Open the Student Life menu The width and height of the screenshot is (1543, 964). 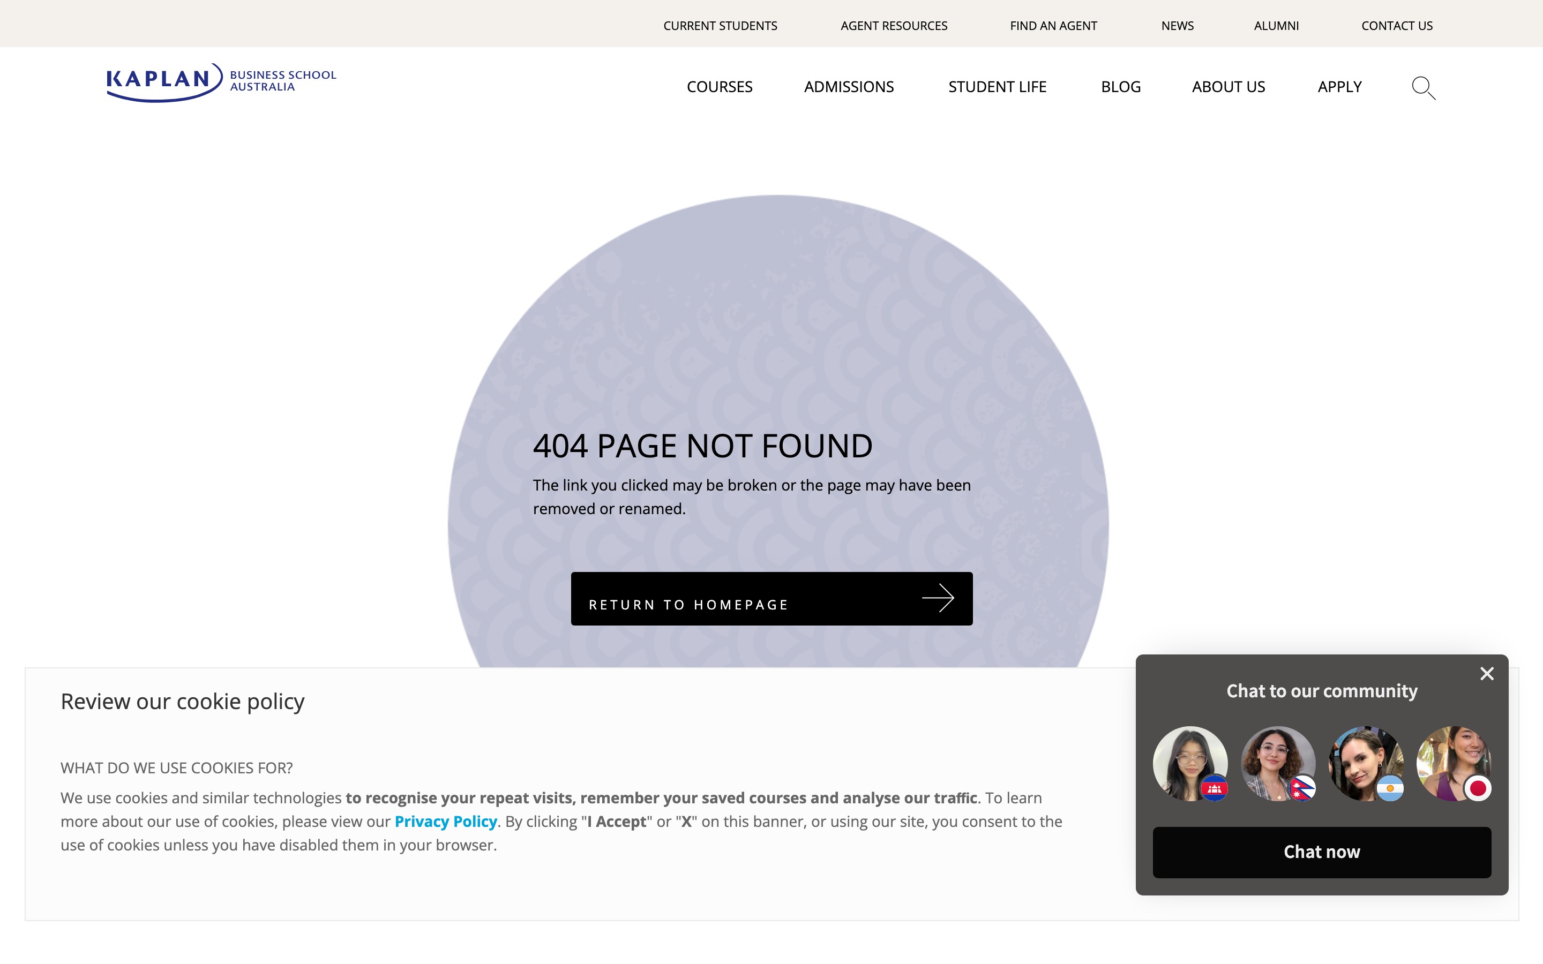point(997,87)
